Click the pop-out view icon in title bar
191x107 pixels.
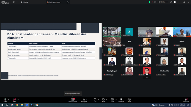(x=171, y=2)
